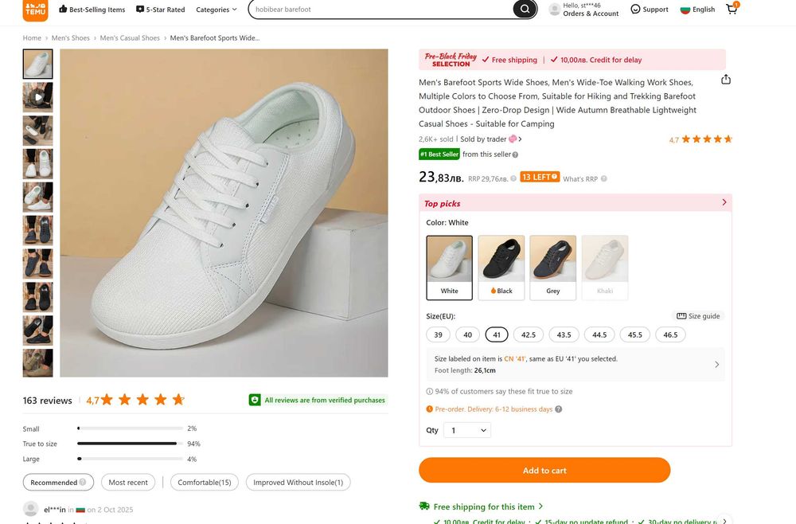Open Men's Casual Shoes breadcrumb link
796x524 pixels.
pos(130,38)
